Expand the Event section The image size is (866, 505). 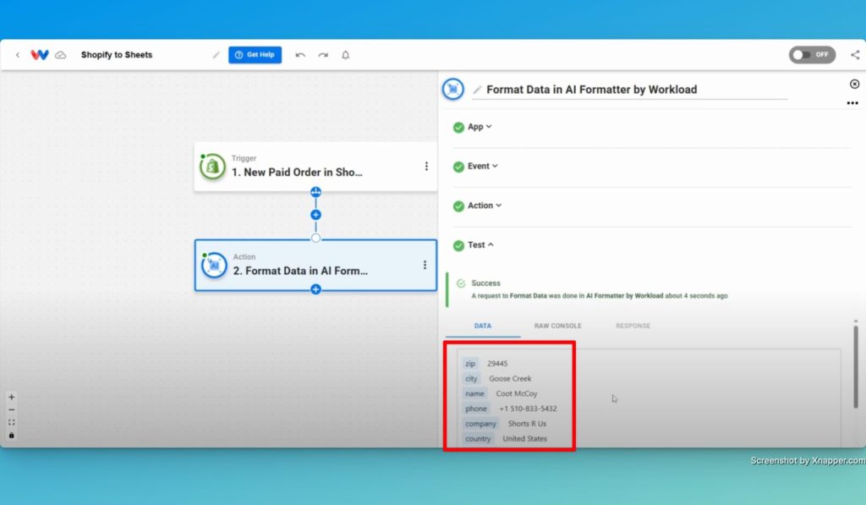tap(483, 167)
